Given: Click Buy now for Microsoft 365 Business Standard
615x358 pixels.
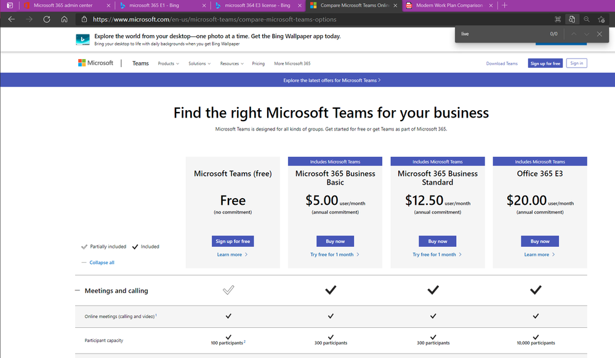Looking at the screenshot, I should point(437,241).
